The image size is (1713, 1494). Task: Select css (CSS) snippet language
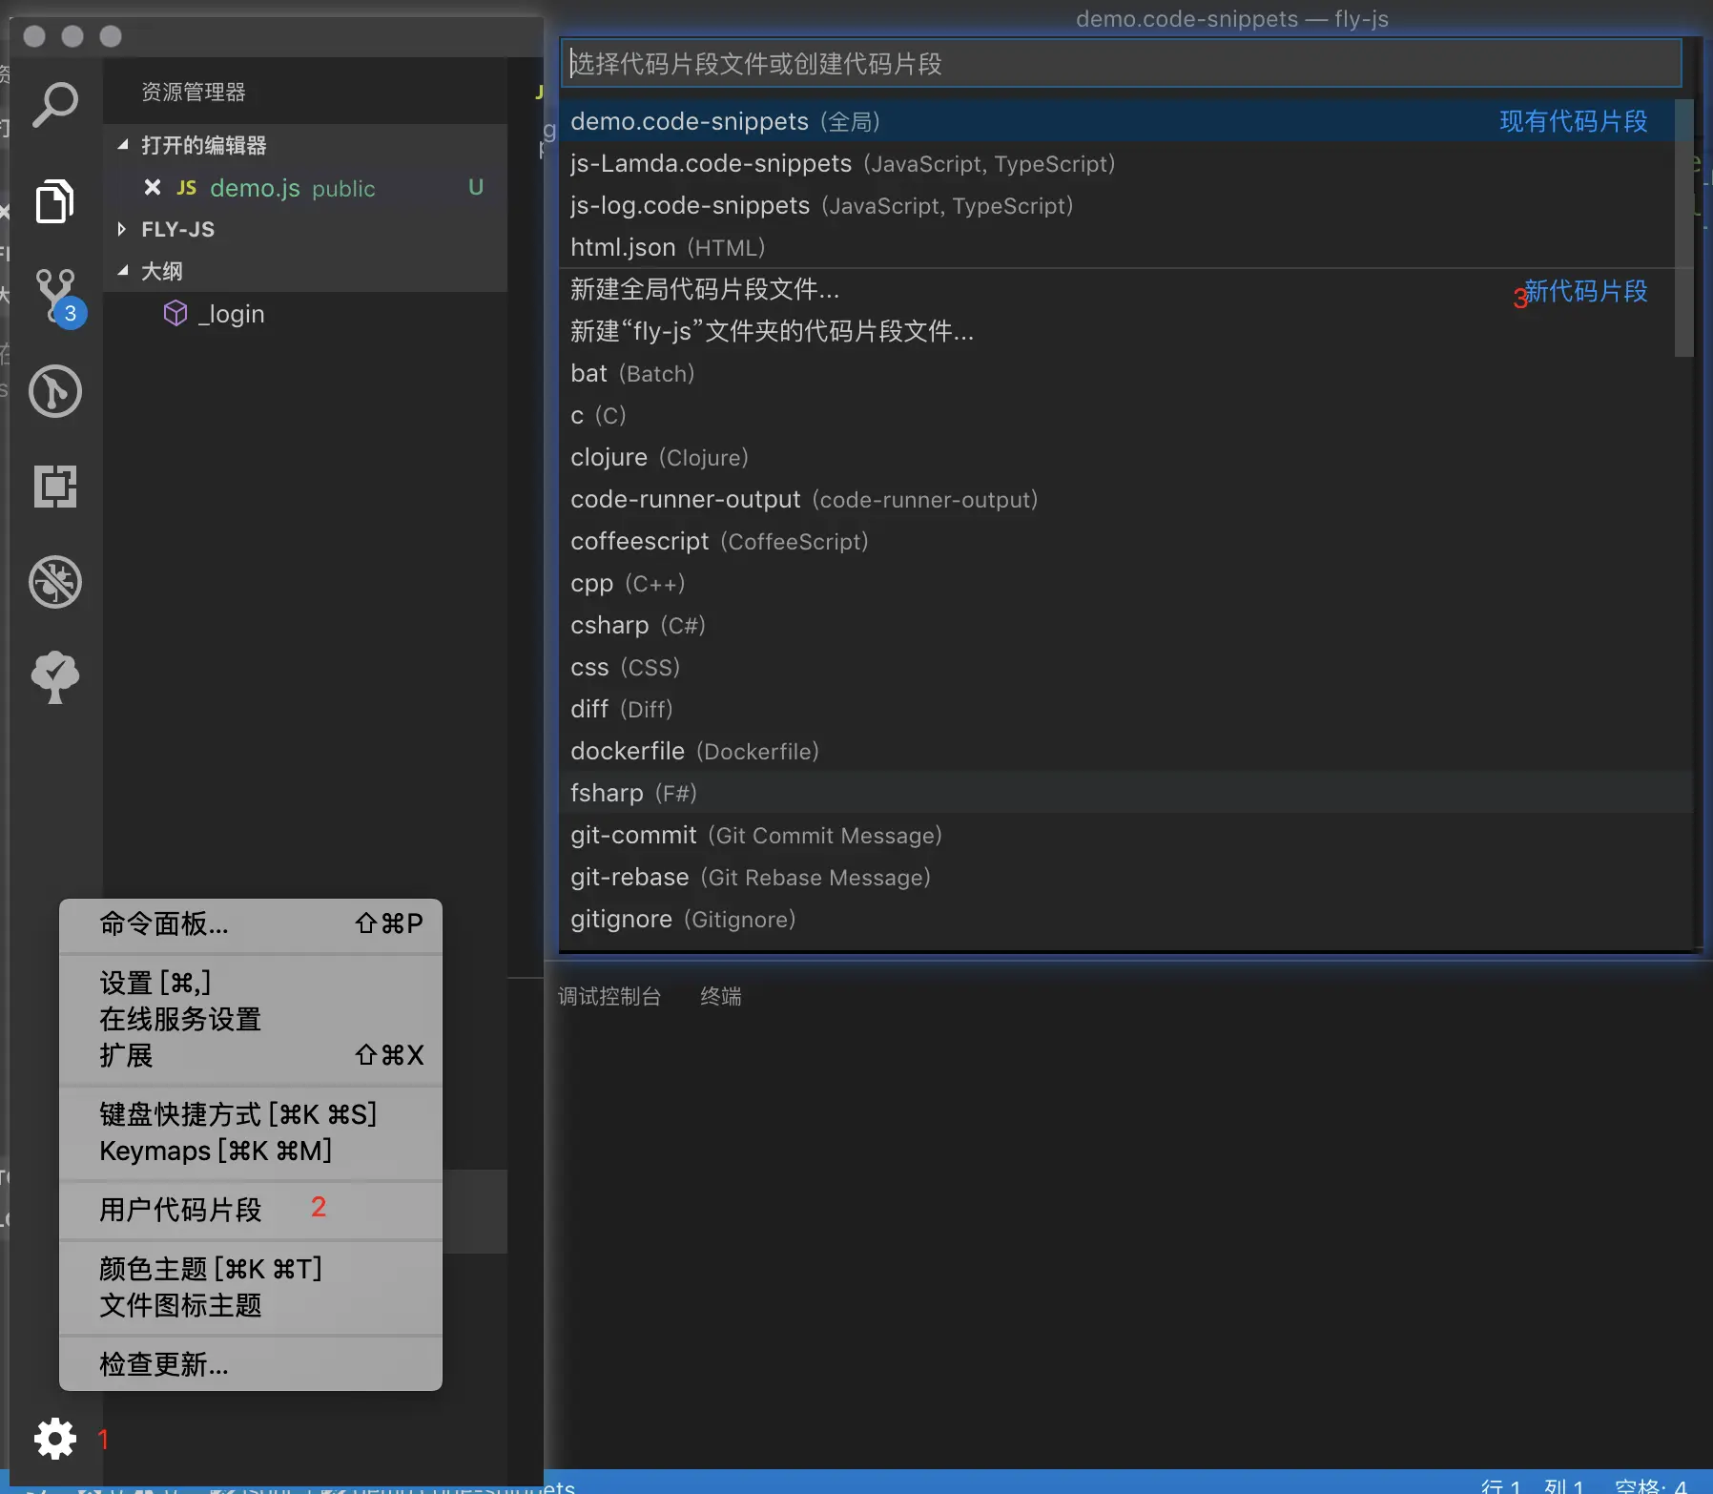[1117, 667]
